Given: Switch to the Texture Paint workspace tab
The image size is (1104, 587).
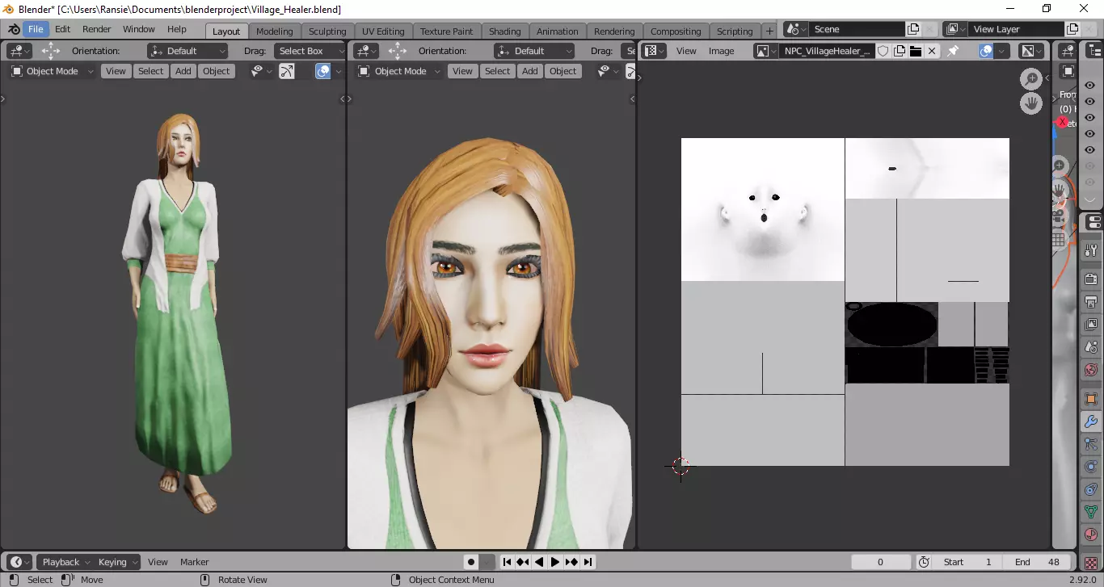Looking at the screenshot, I should 447,31.
